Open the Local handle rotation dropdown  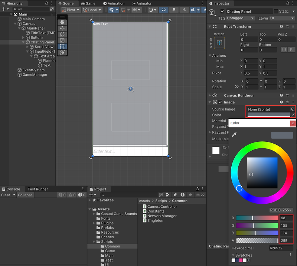tap(92, 10)
